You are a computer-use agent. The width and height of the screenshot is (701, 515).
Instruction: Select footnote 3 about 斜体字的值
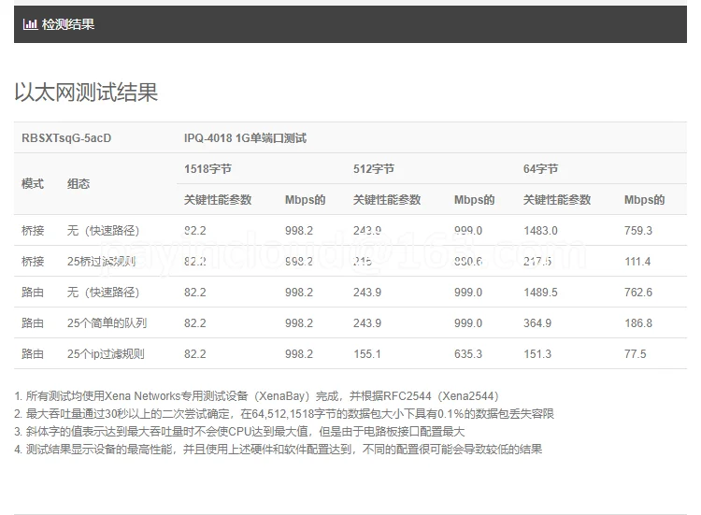click(239, 432)
